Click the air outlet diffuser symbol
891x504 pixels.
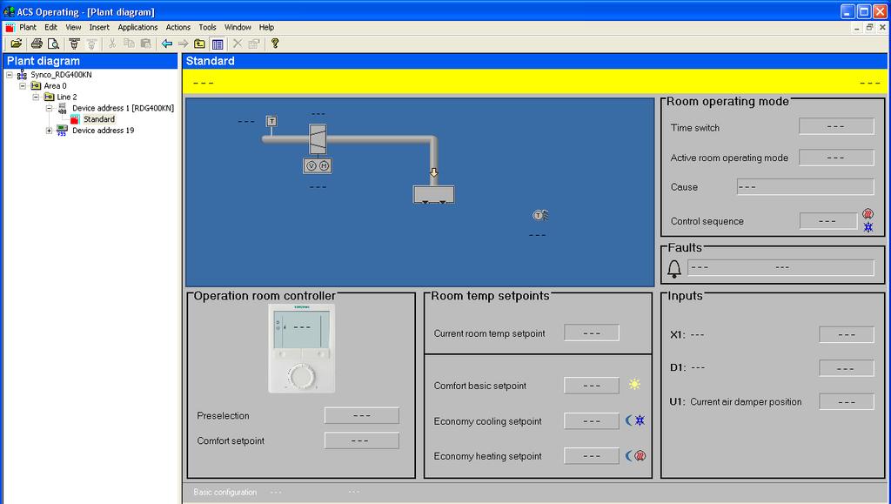click(433, 194)
